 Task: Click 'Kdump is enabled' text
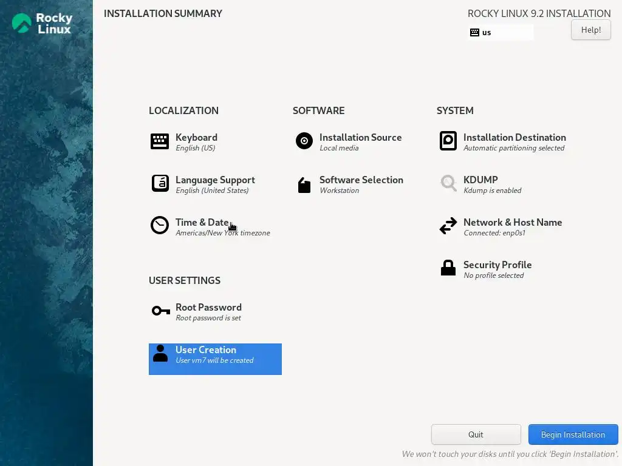(492, 191)
